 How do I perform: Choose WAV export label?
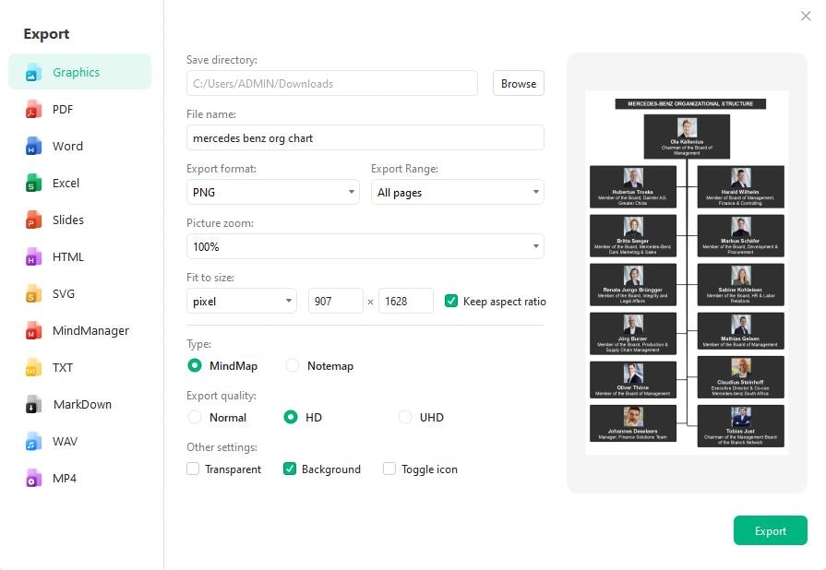[x=65, y=441]
